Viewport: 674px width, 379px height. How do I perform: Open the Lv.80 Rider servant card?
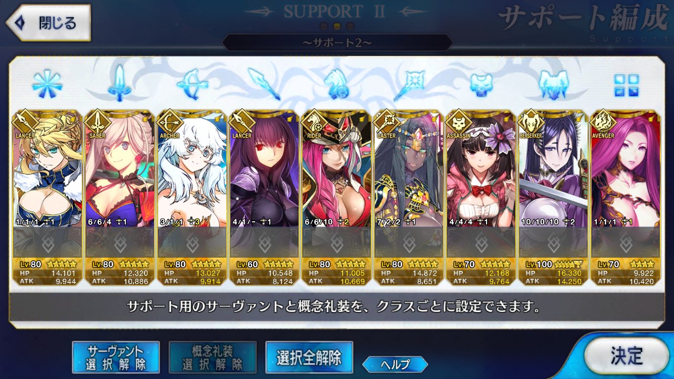pyautogui.click(x=336, y=198)
